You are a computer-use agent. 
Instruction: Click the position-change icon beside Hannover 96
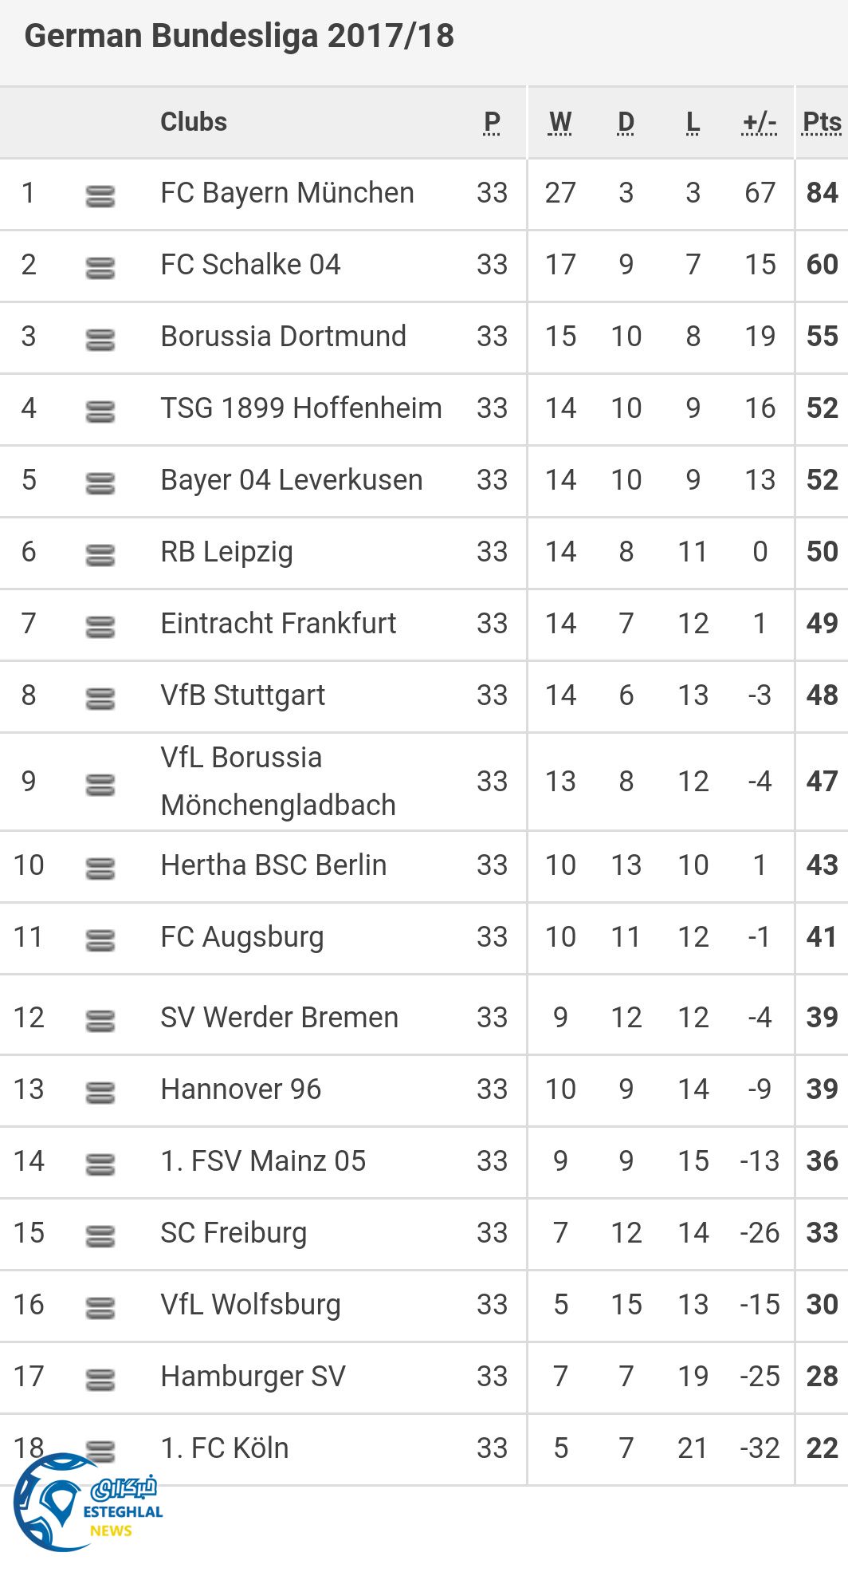[100, 1093]
